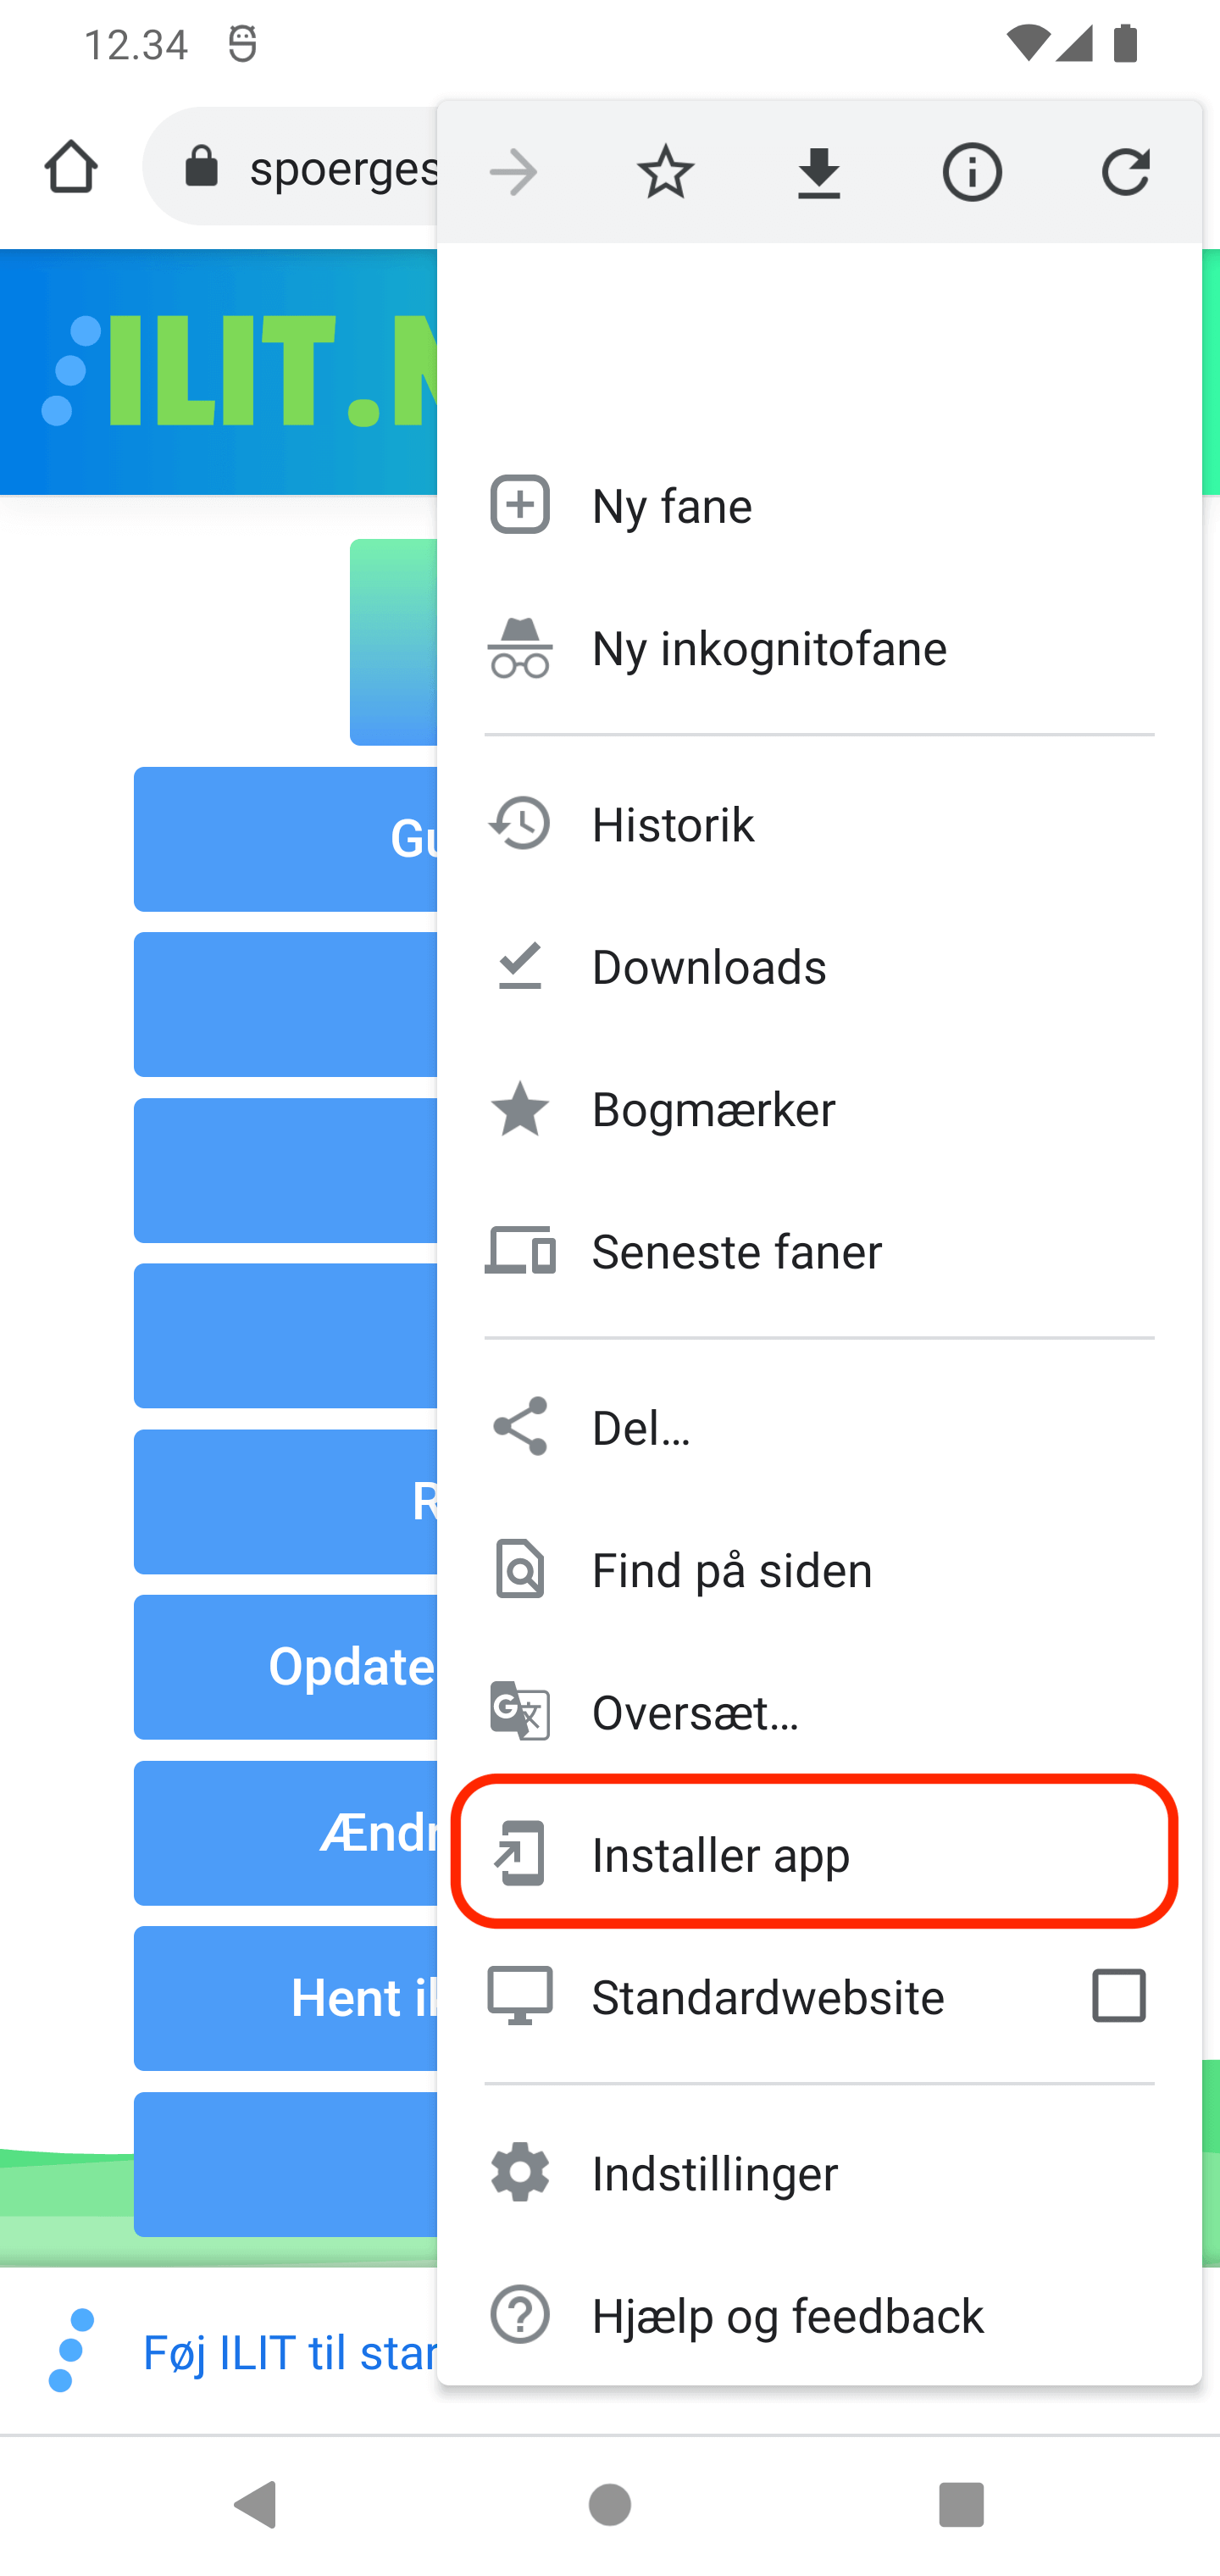Screen dimensions: 1220x2576
Task: Open Historik from the menu
Action: 672,825
